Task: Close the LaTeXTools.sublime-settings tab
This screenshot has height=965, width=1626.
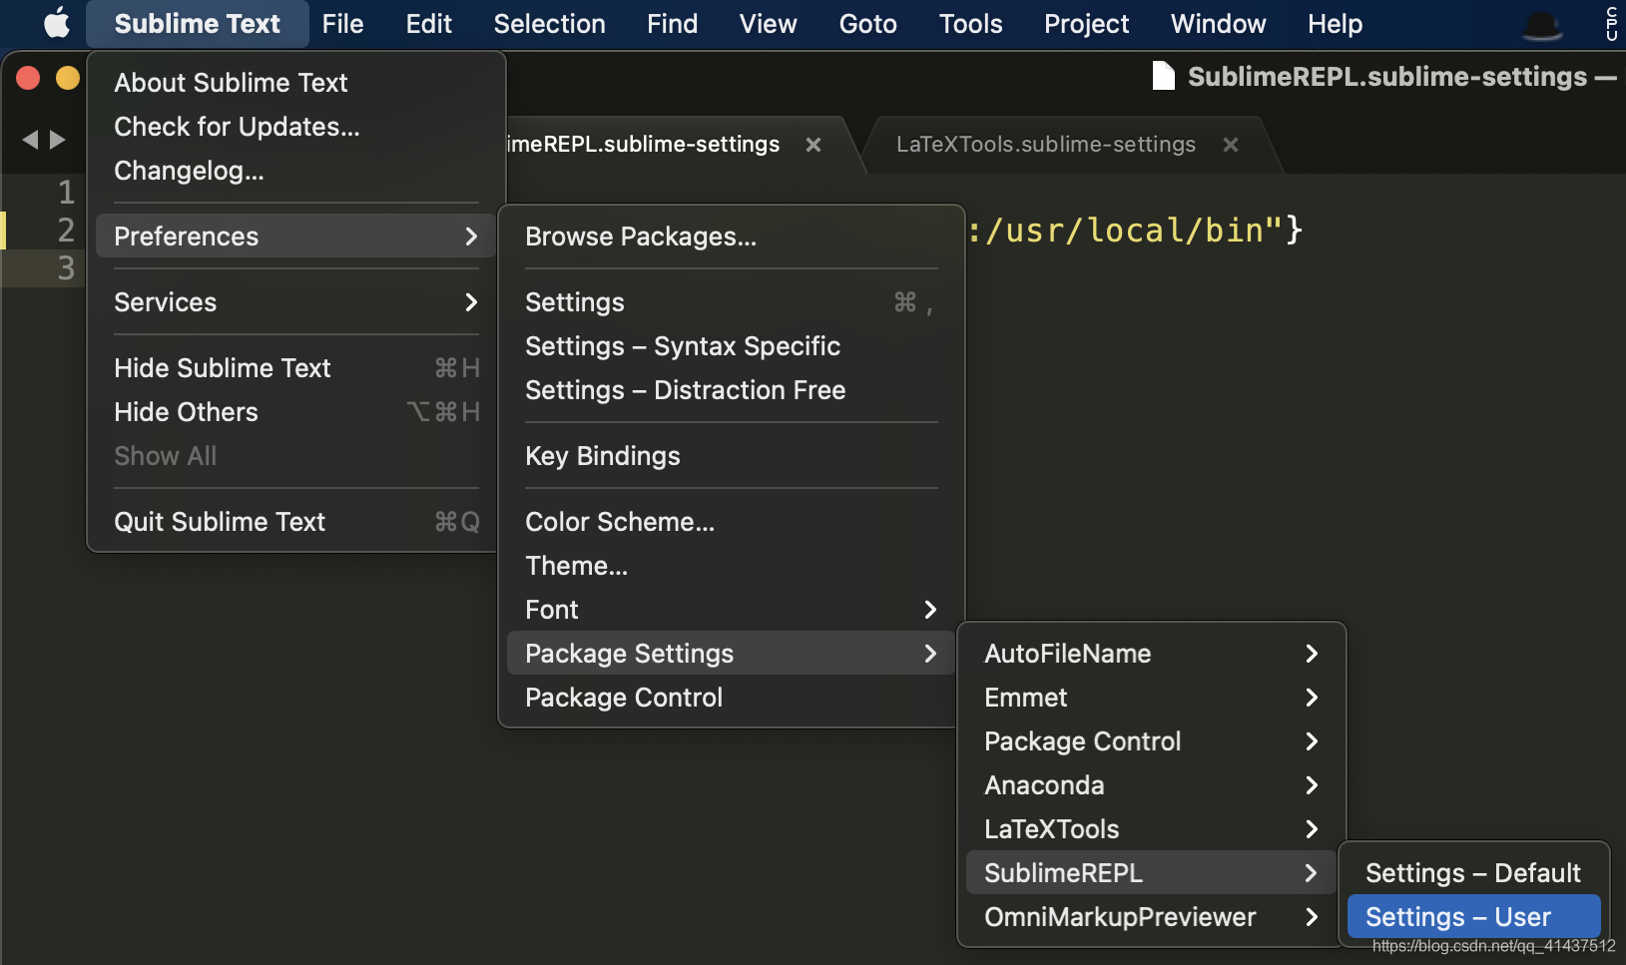Action: coord(1231,145)
